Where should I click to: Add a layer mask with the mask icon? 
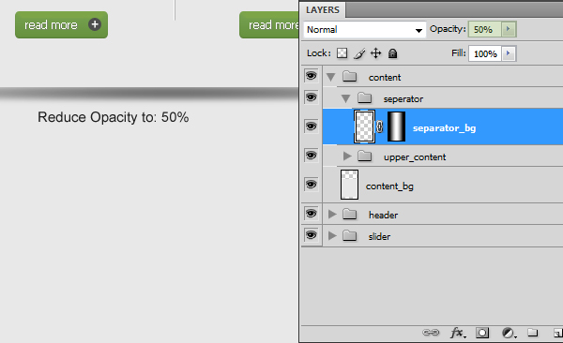tap(482, 333)
